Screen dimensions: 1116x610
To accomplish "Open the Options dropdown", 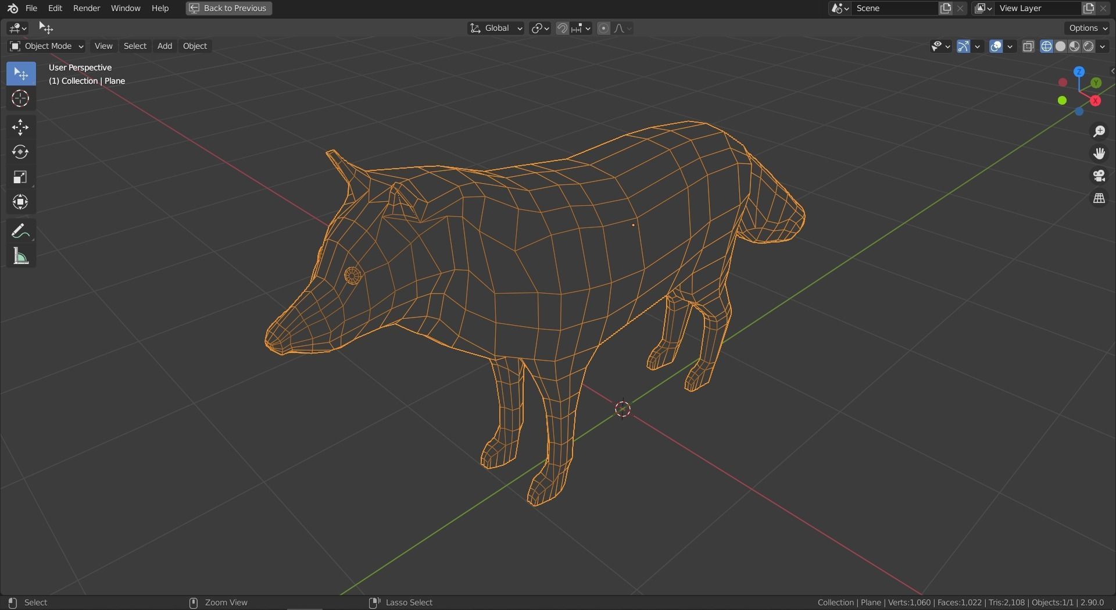I will coord(1088,28).
